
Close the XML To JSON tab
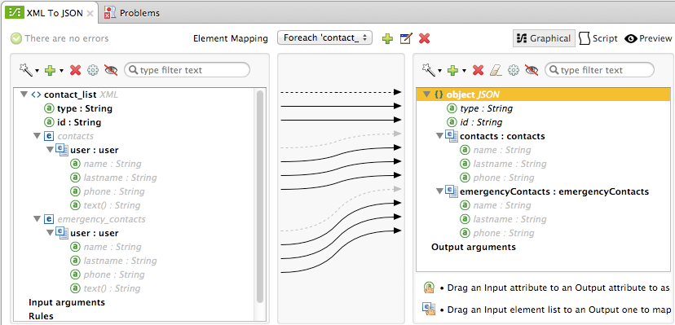[90, 13]
